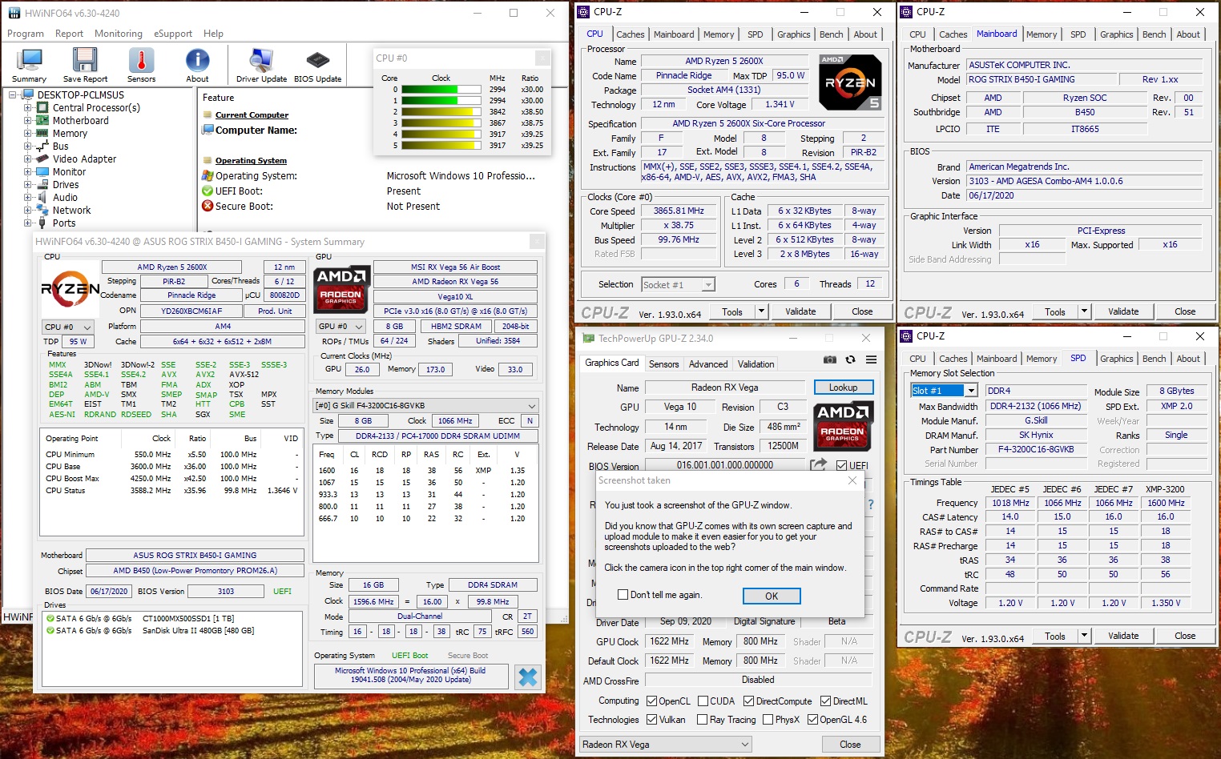Click the GPU-Z camera screenshot icon
The width and height of the screenshot is (1221, 759).
pyautogui.click(x=830, y=359)
